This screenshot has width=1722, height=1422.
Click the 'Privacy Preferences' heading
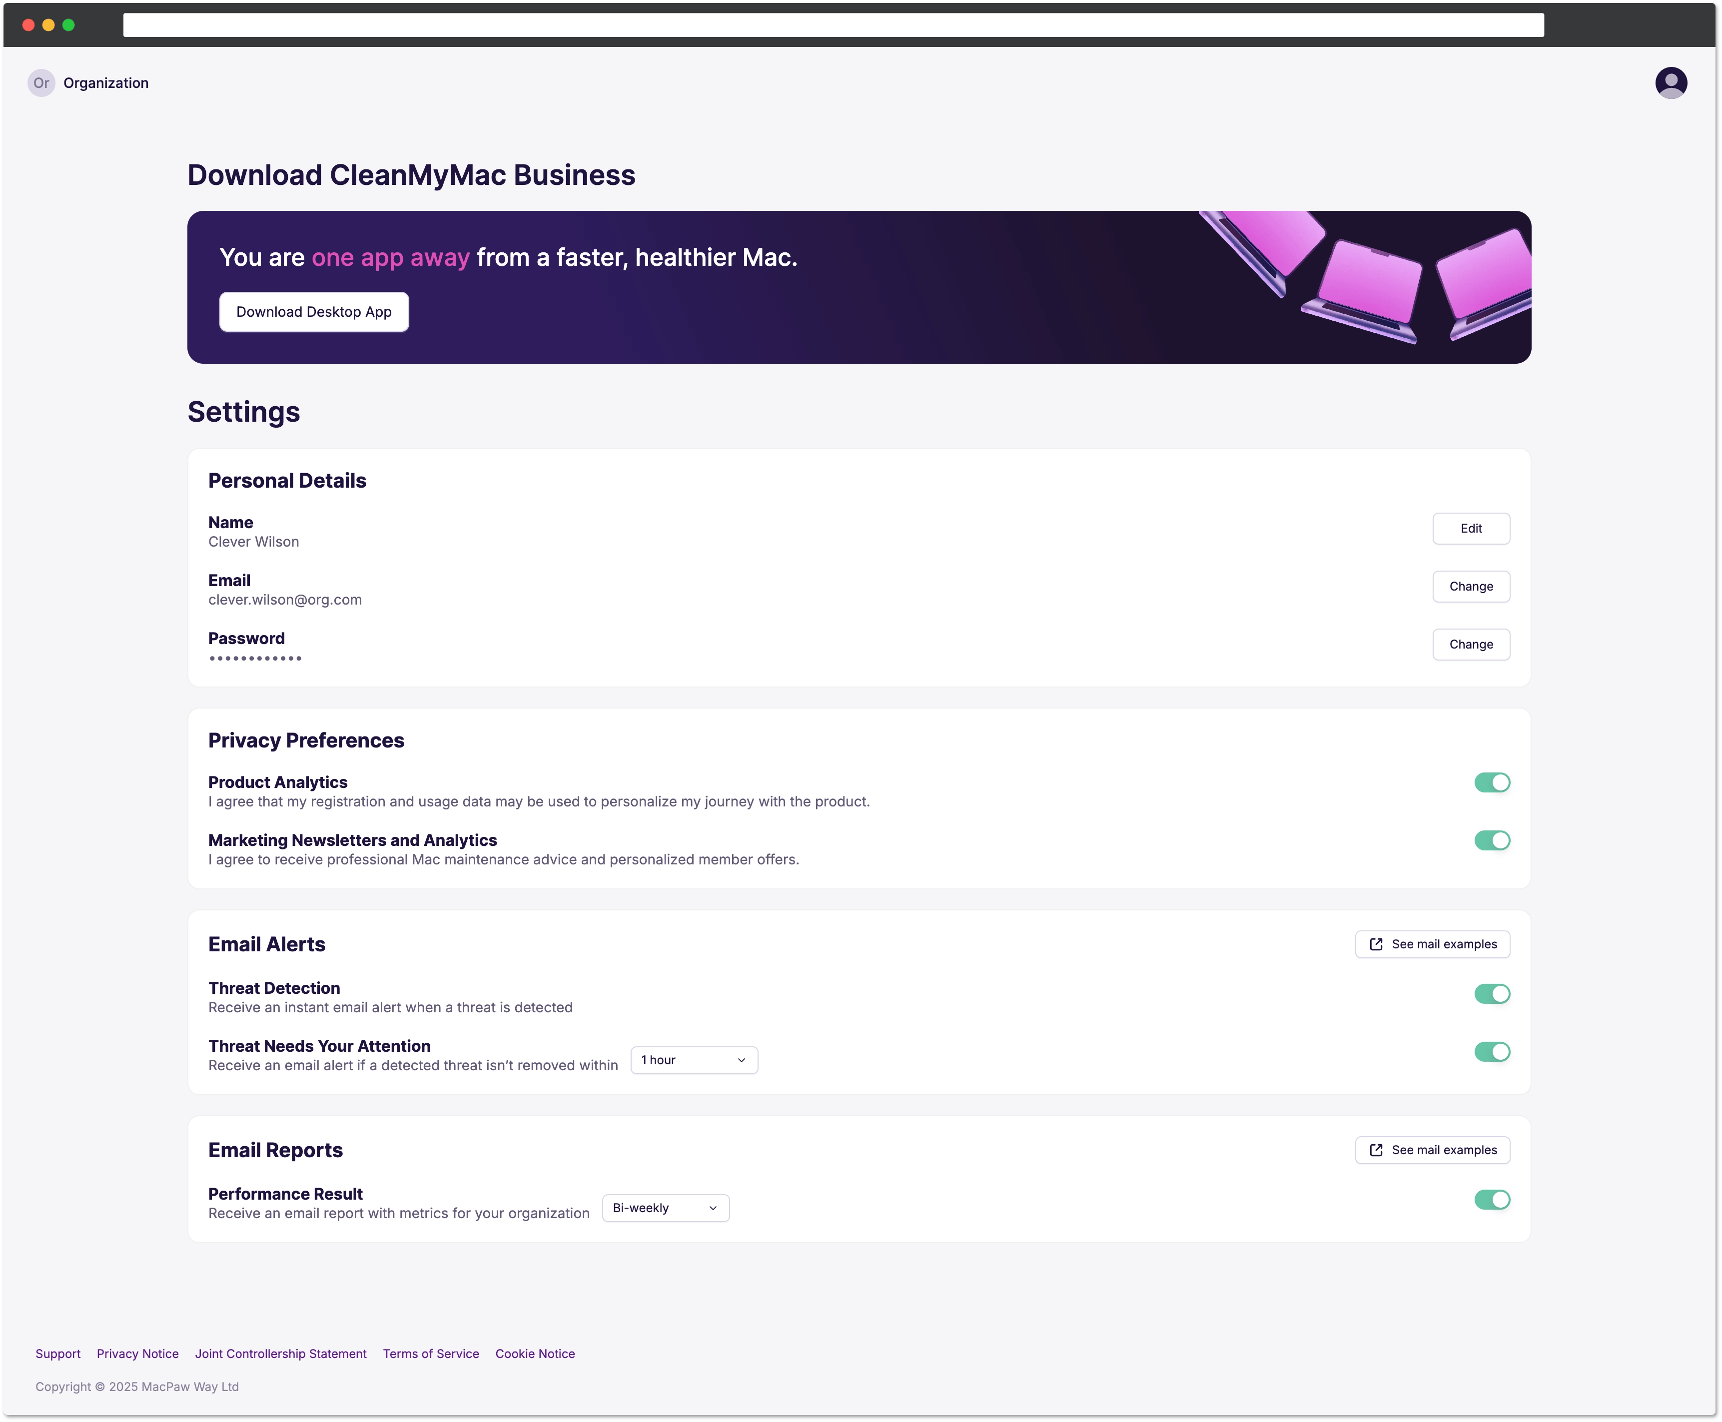306,740
